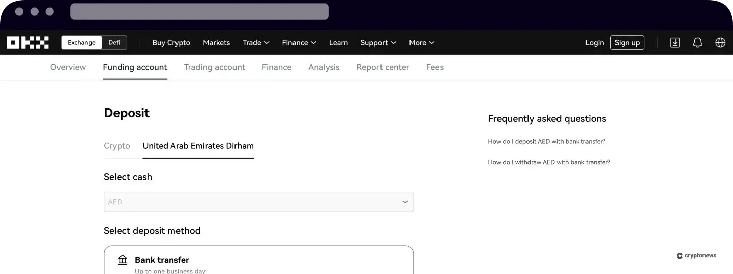
Task: Expand the Finance dropdown in top navigation
Action: [x=299, y=43]
